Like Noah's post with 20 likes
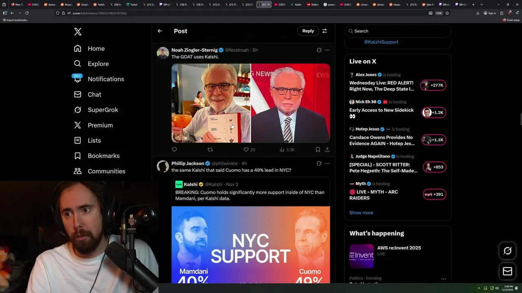Image resolution: width=522 pixels, height=293 pixels. 249,150
